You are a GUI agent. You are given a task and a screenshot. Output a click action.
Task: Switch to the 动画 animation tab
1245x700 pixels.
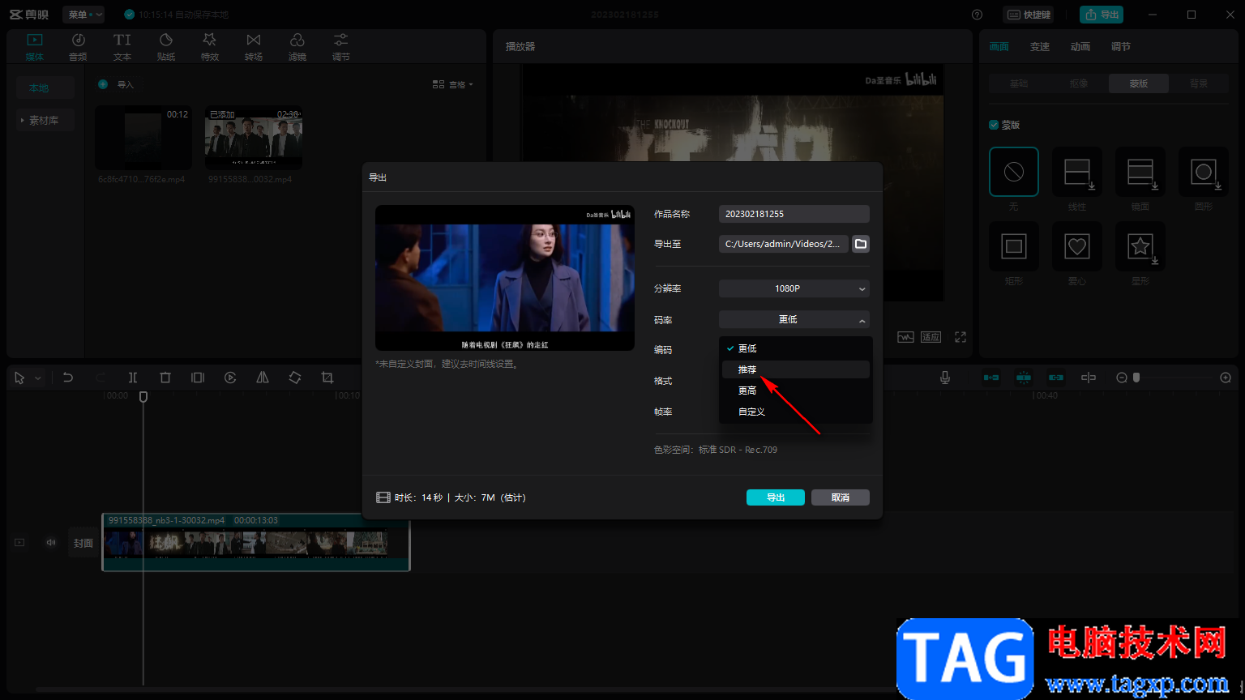[x=1080, y=47]
